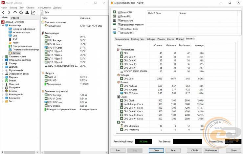Expand the Дисплей tree node
Image resolution: width=243 pixels, height=154 pixels.
(x=3, y=67)
